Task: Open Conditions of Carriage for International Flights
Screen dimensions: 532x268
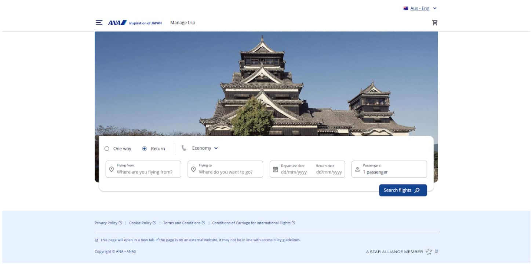Action: pyautogui.click(x=251, y=223)
